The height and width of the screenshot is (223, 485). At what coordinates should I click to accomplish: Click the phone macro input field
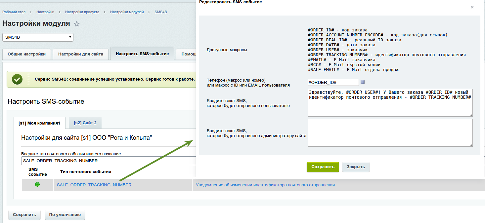click(x=333, y=82)
